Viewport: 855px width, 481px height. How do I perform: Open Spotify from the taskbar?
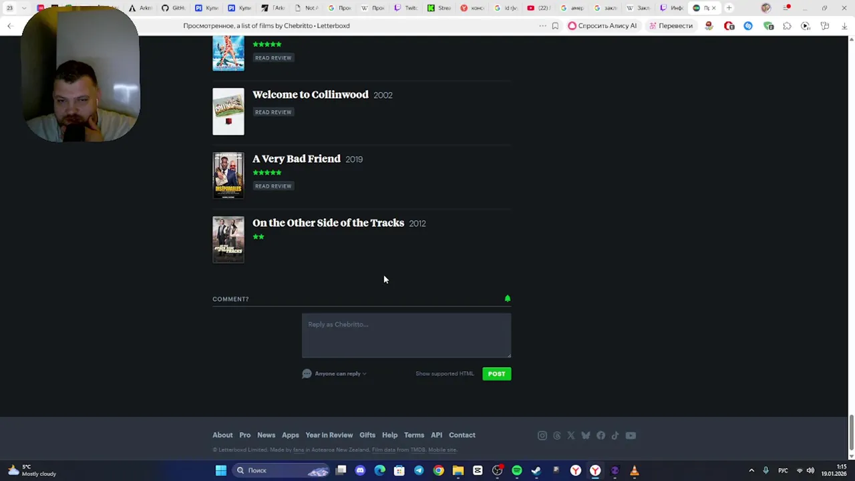[x=516, y=470]
